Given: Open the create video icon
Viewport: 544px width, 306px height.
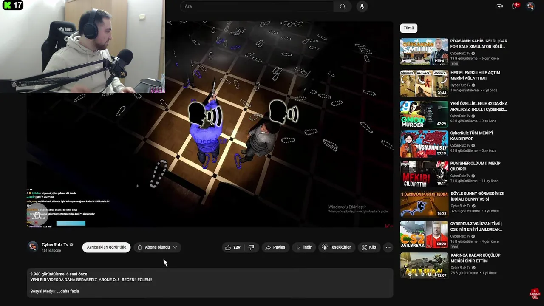Looking at the screenshot, I should (x=499, y=6).
